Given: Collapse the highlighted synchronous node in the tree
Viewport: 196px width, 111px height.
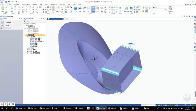Looking at the screenshot, I should click(x=25, y=35).
